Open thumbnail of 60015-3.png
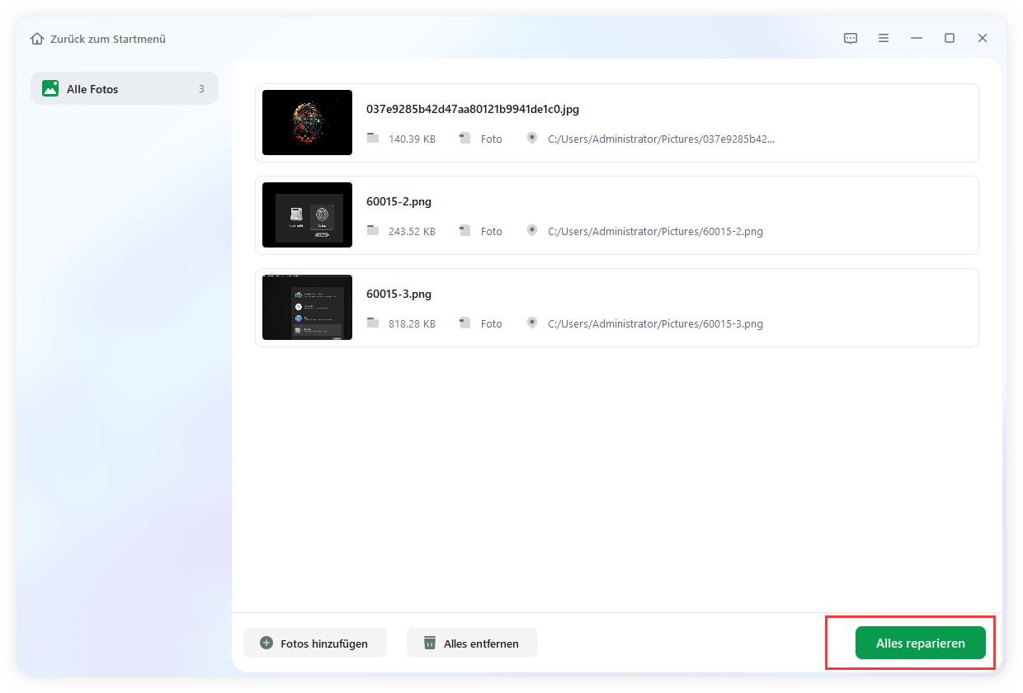1023x693 pixels. pyautogui.click(x=307, y=307)
